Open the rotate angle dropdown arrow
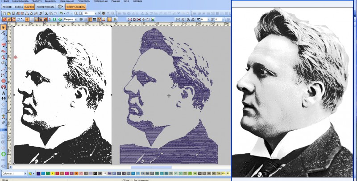The height and width of the screenshot is (181, 357). [x=209, y=19]
